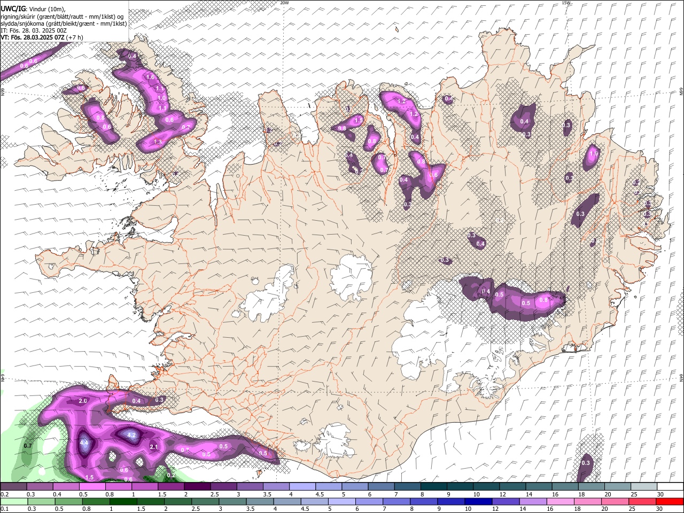Select the dark purple upper swatch between 2 and 2.5
Screen dimensions: 684x513
(197, 487)
